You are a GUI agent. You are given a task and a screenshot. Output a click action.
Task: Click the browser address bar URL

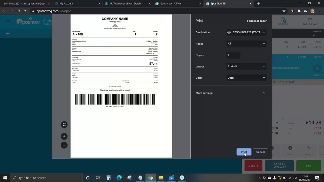coord(54,11)
